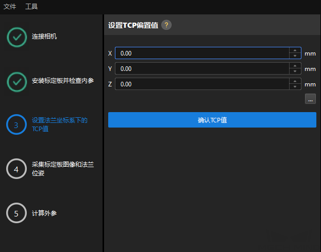The image size is (321, 252).
Task: Decrease the Z value with the down arrow
Action: point(295,87)
